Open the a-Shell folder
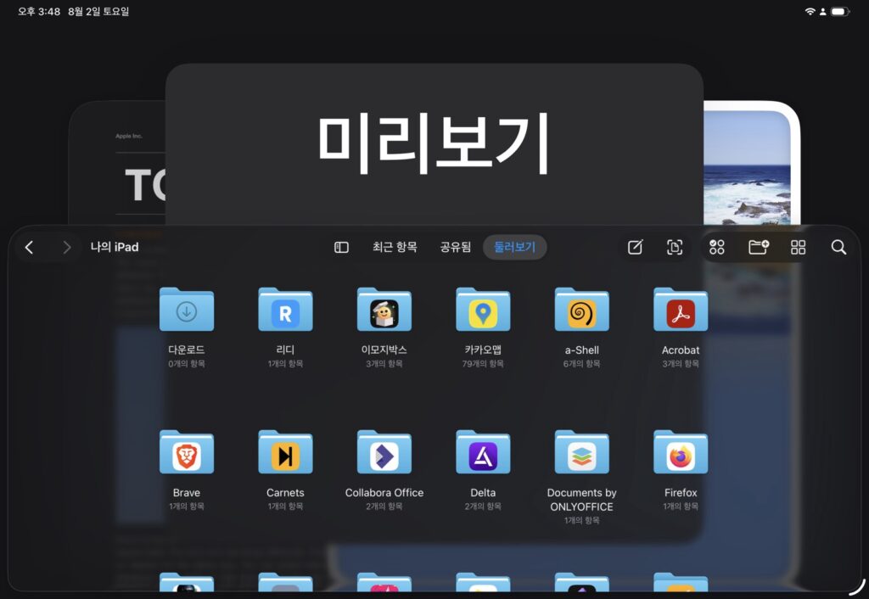This screenshot has height=599, width=869. point(582,310)
